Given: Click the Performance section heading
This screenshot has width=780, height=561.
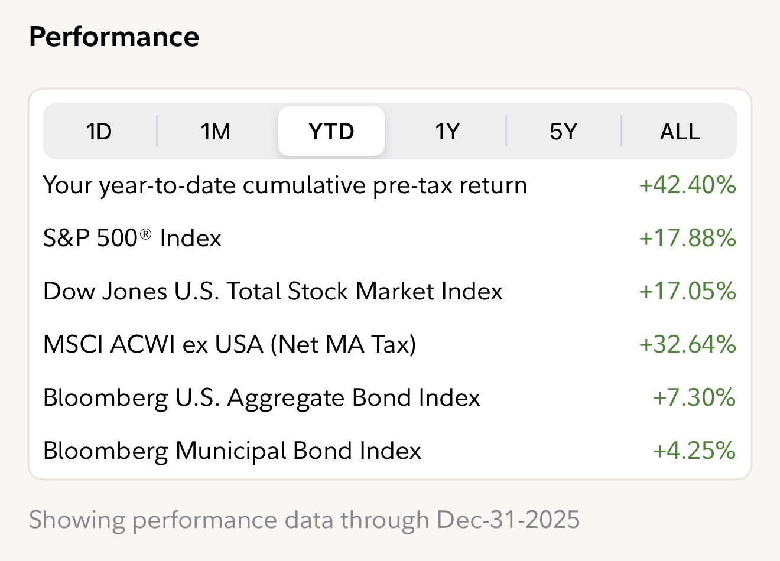Looking at the screenshot, I should coord(114,37).
